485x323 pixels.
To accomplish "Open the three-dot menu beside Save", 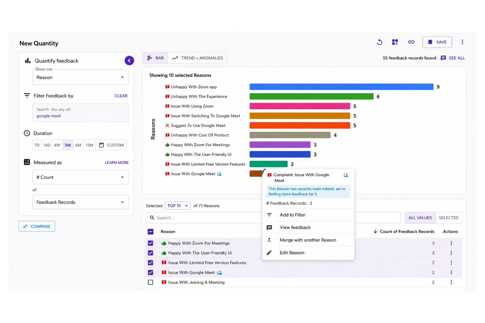I will pos(462,42).
